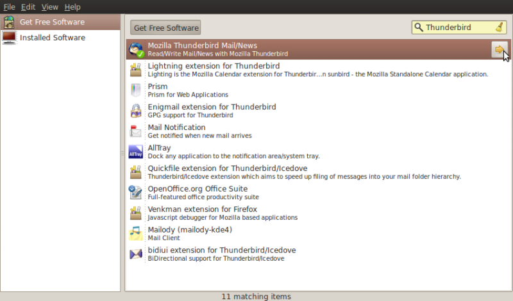Select Mozilla Thunderbird Mail/News title

pos(202,45)
